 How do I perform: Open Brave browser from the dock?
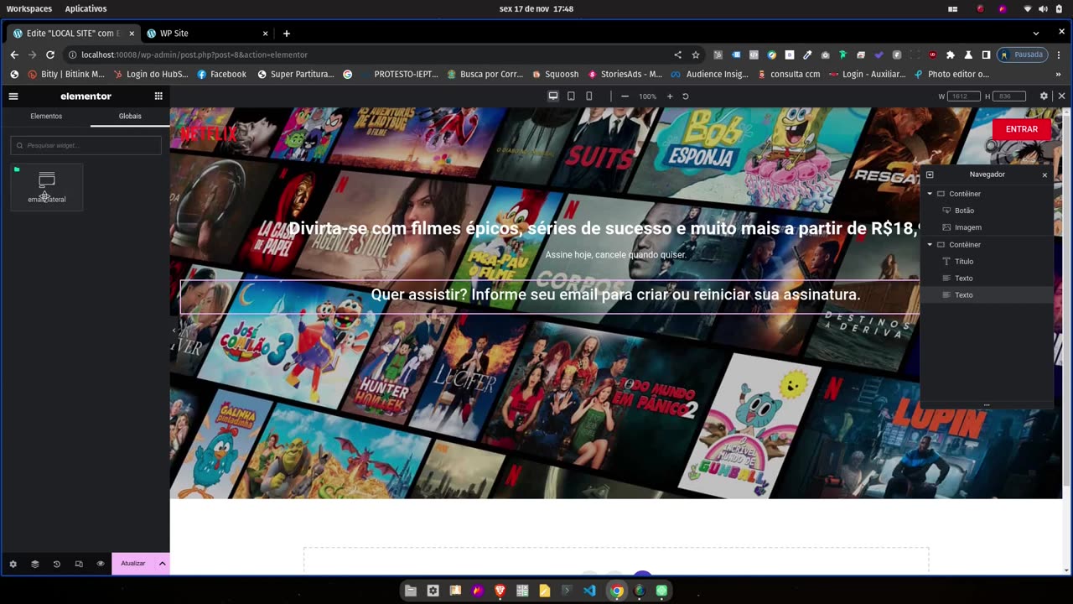(500, 591)
